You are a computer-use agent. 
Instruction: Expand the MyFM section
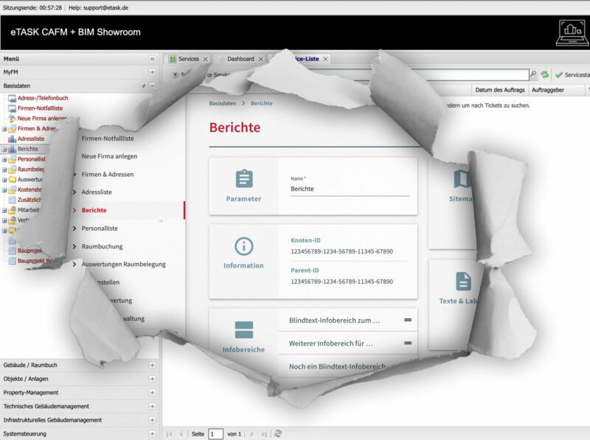pos(152,71)
